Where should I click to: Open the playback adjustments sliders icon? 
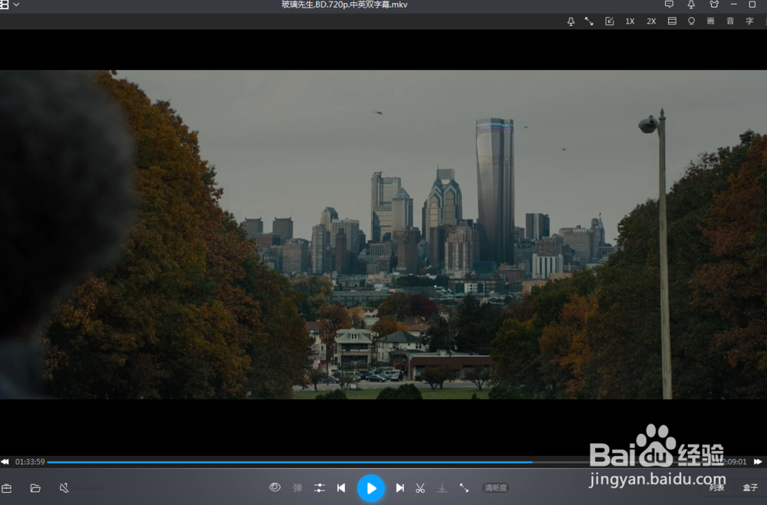click(319, 488)
